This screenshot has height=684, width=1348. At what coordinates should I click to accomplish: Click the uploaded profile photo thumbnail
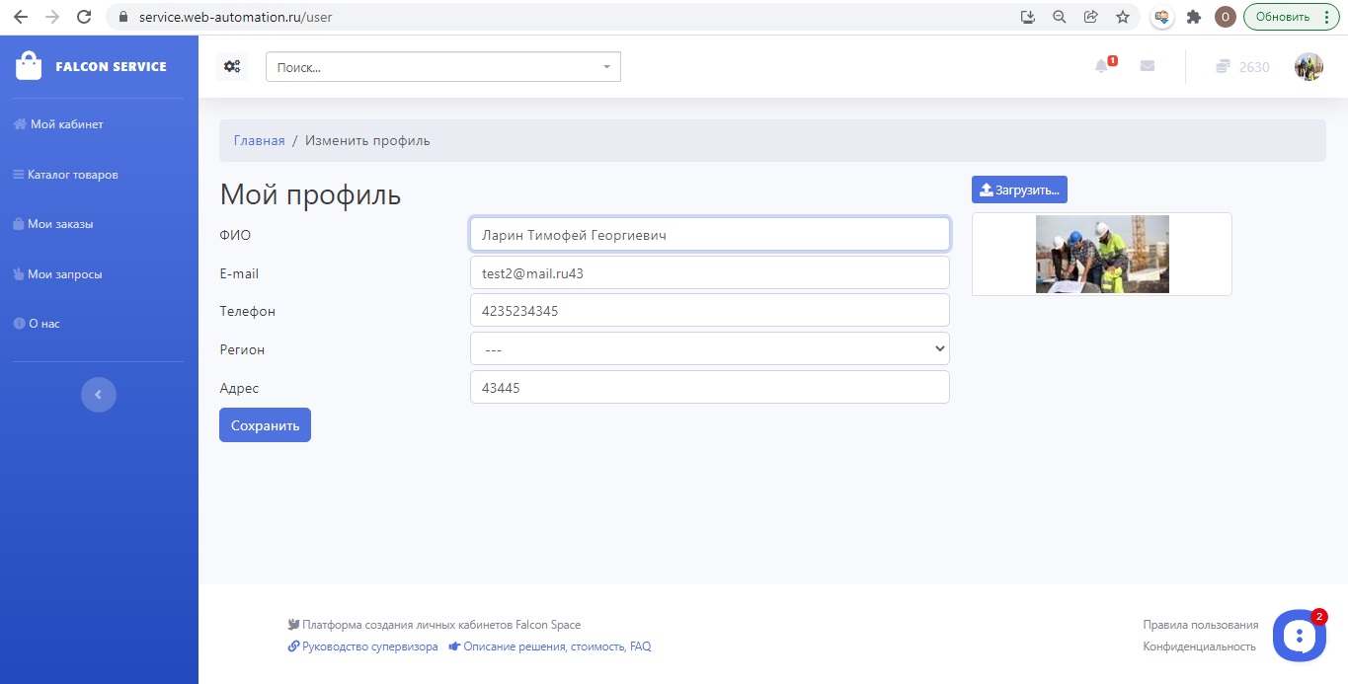coord(1102,254)
